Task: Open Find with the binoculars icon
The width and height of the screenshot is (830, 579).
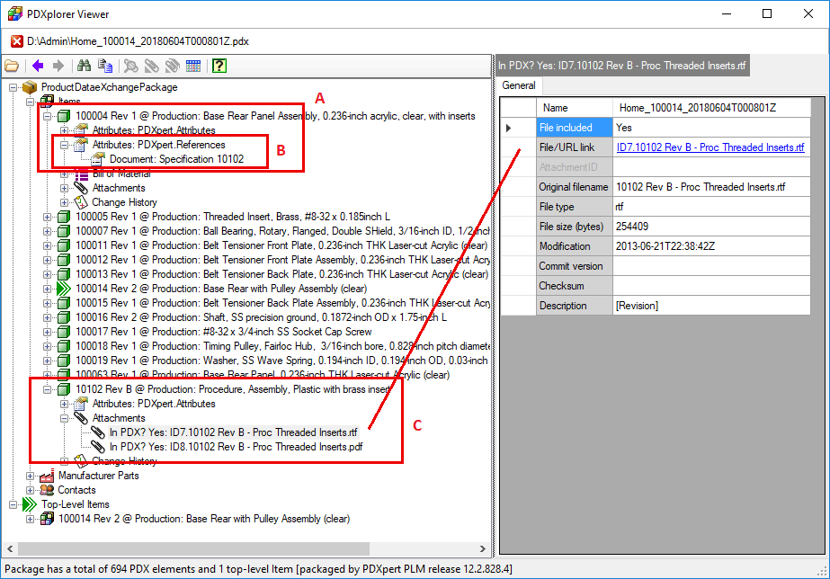Action: (84, 66)
